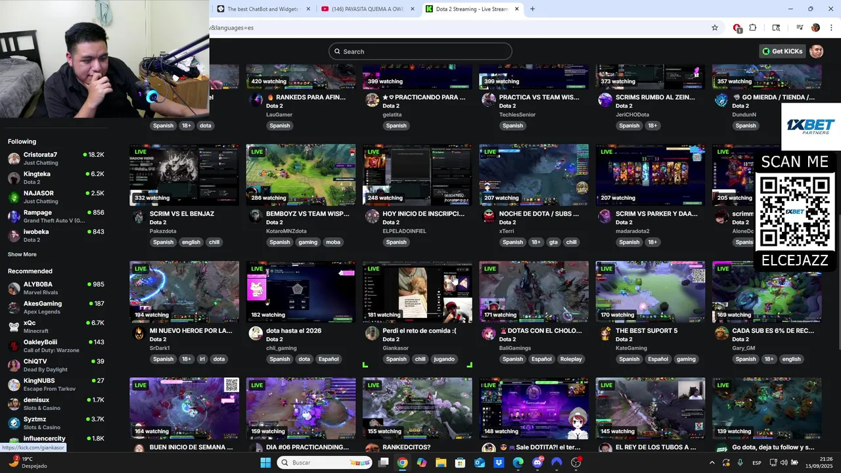Image resolution: width=841 pixels, height=473 pixels.
Task: Open Google Chrome from the taskbar
Action: [402, 462]
